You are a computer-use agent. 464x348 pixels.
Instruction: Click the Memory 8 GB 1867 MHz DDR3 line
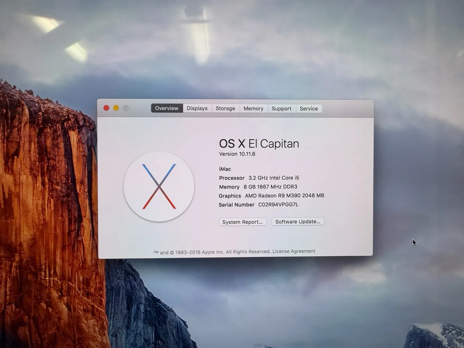pyautogui.click(x=258, y=187)
